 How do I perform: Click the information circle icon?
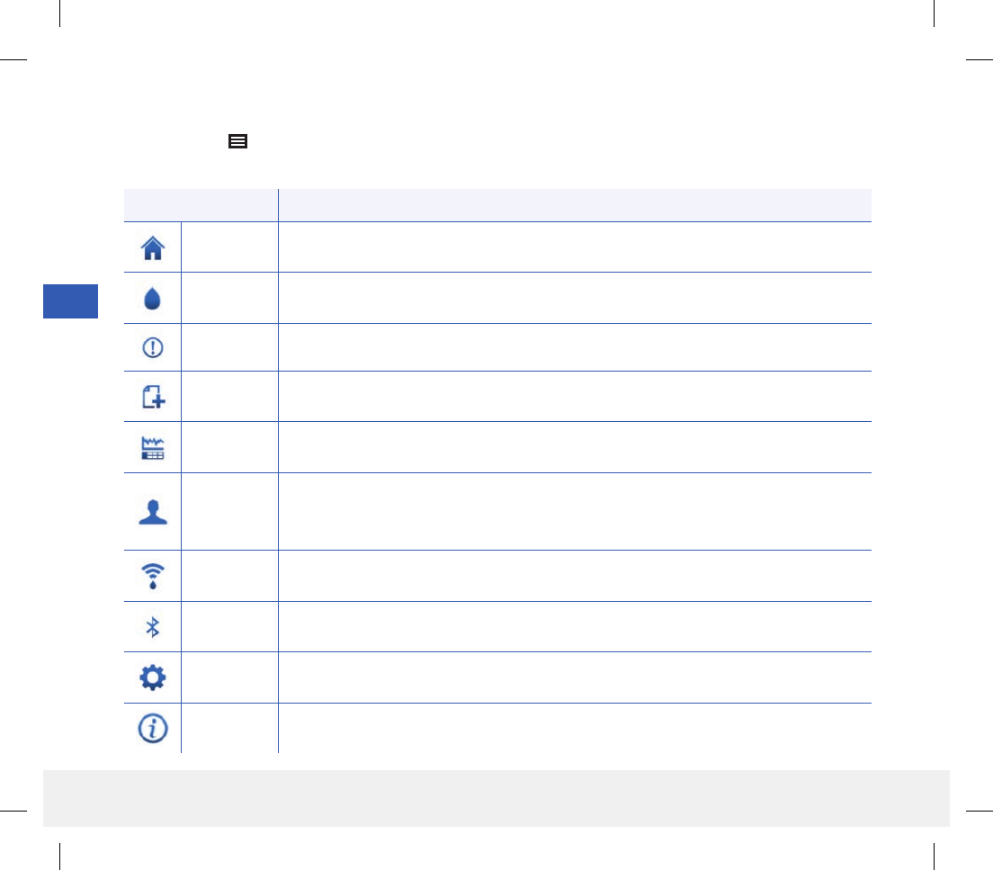(x=153, y=728)
